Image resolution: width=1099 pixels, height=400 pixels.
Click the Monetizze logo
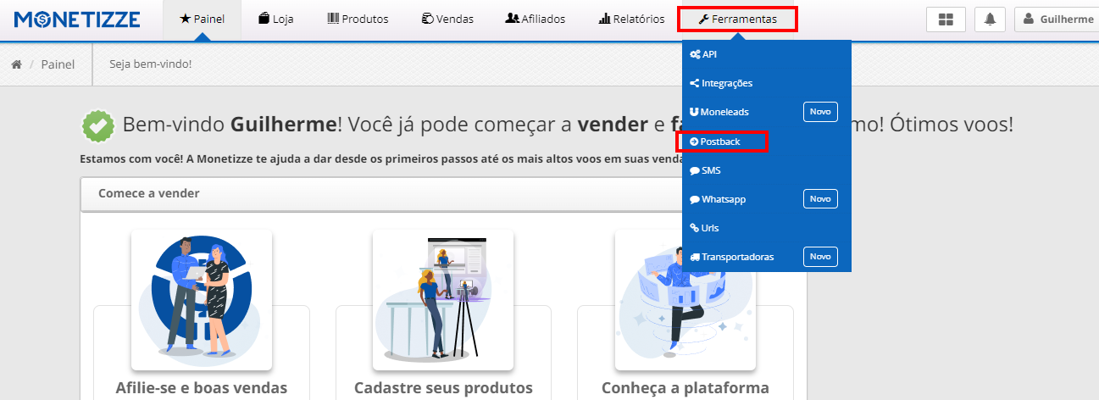[76, 19]
